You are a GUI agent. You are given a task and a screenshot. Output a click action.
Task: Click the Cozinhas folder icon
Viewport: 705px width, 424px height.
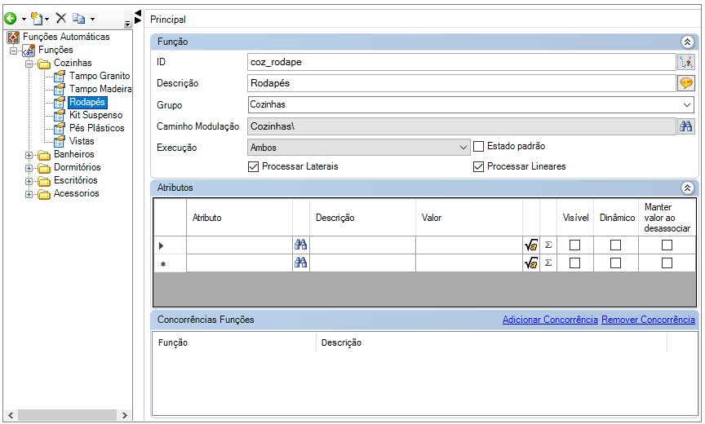[44, 64]
